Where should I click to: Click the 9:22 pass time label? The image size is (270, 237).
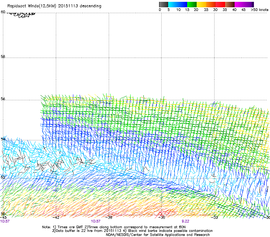pyautogui.click(x=185, y=221)
